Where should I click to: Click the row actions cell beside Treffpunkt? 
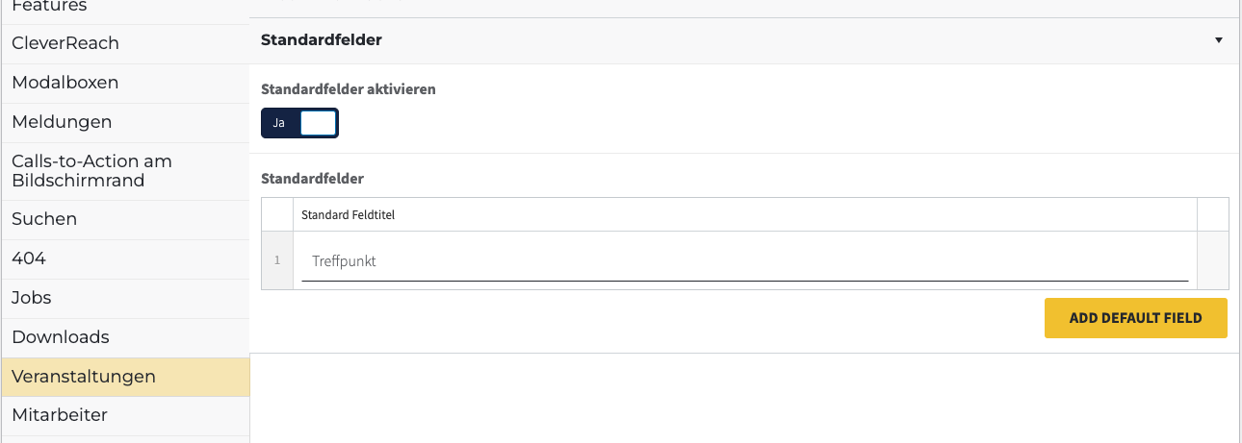click(x=1212, y=260)
